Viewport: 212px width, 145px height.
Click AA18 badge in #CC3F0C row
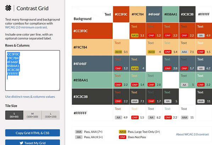point(135,36)
